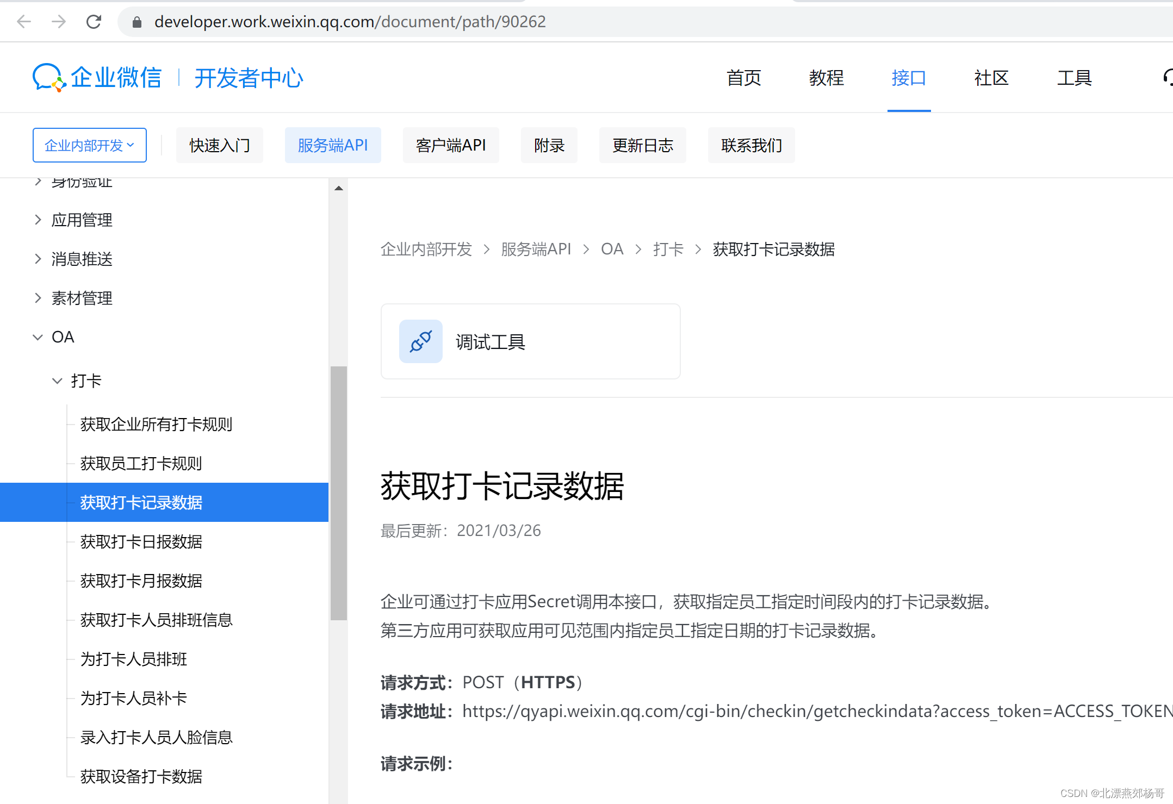Collapse the OA tree chevron
The height and width of the screenshot is (804, 1173).
click(38, 337)
